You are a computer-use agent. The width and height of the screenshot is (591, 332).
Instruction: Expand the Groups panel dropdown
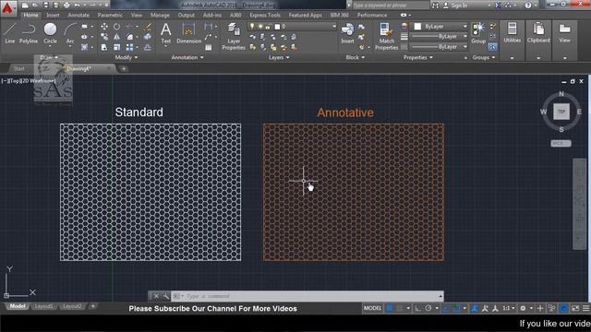[484, 57]
